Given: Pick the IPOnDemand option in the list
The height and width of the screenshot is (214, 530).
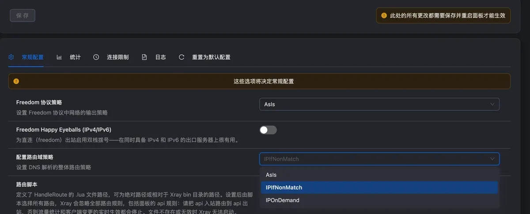Looking at the screenshot, I should pos(379,200).
